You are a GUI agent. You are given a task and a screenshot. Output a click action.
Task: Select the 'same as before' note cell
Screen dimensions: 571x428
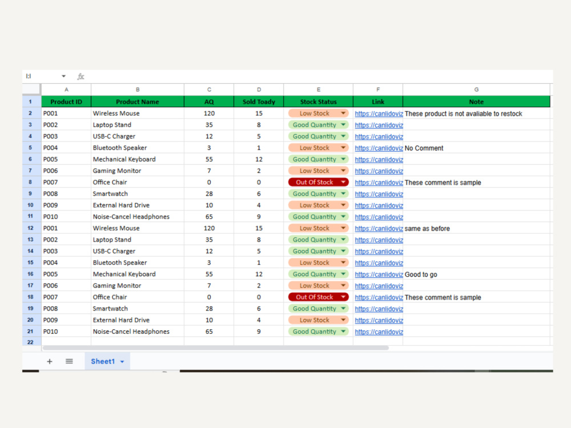coord(476,229)
